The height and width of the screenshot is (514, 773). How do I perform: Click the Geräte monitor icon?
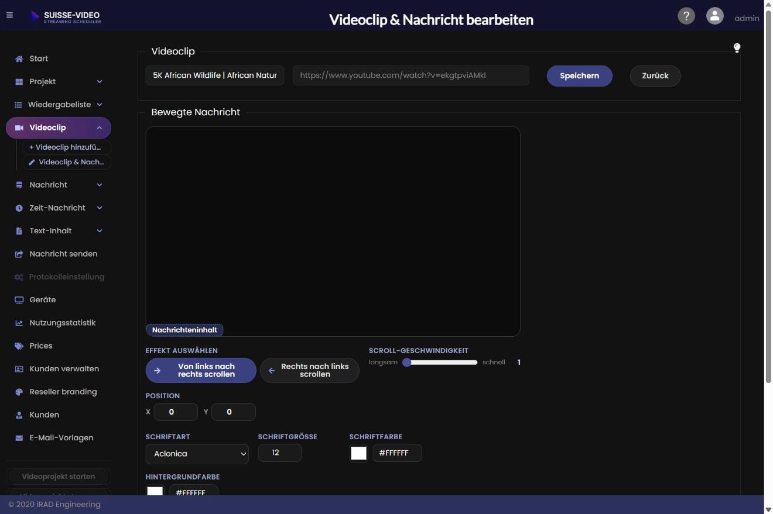(19, 300)
